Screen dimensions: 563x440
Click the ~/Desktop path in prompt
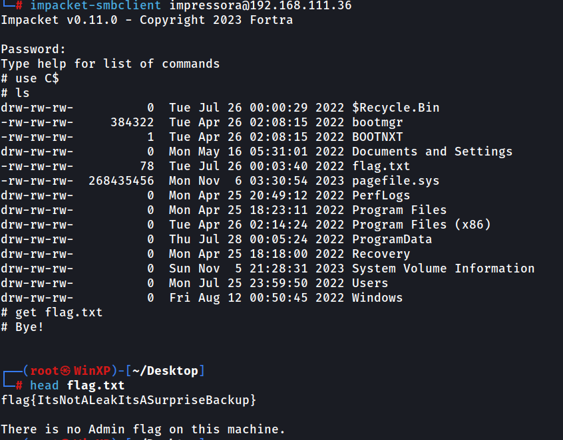point(165,371)
